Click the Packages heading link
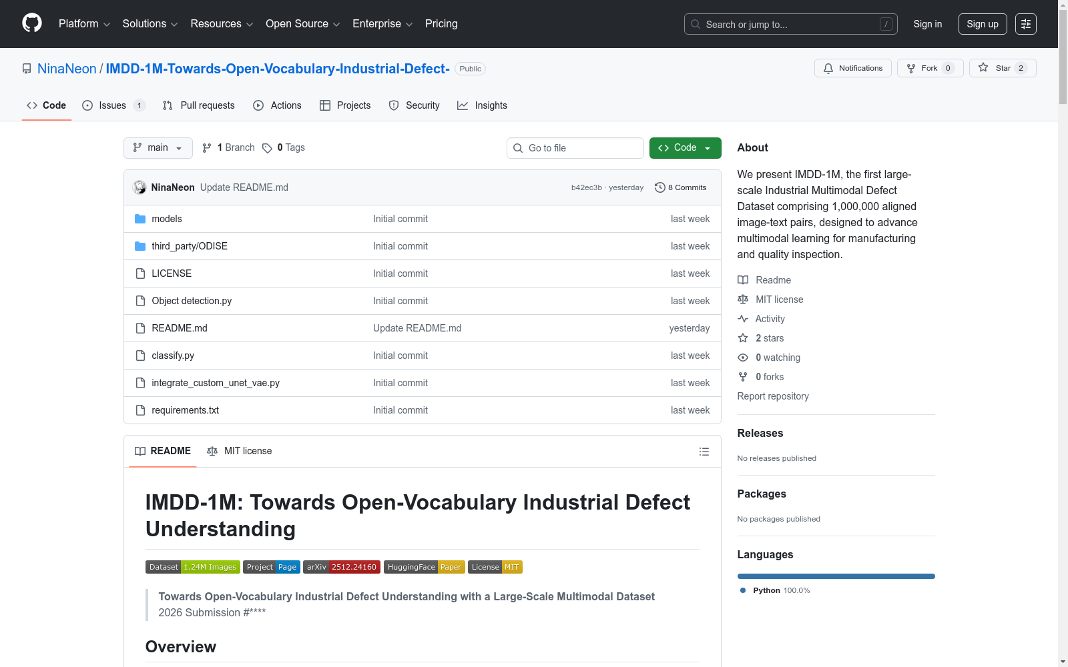This screenshot has height=667, width=1068. pos(762,494)
